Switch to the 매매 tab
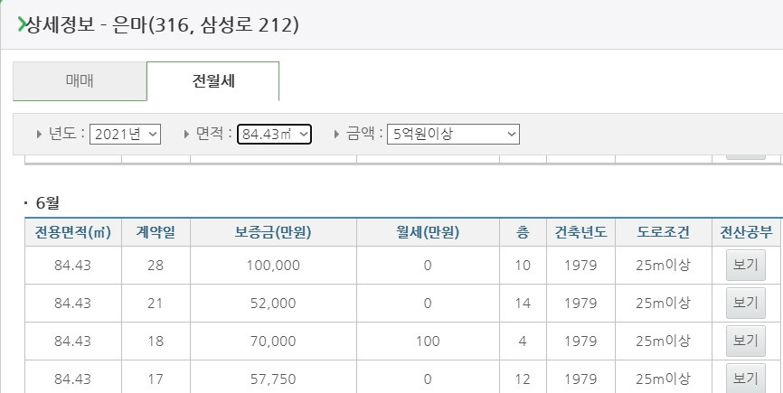This screenshot has width=783, height=393. [x=80, y=81]
